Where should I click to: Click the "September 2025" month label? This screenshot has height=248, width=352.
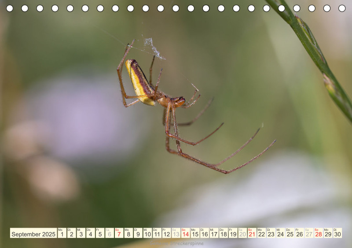(33, 233)
